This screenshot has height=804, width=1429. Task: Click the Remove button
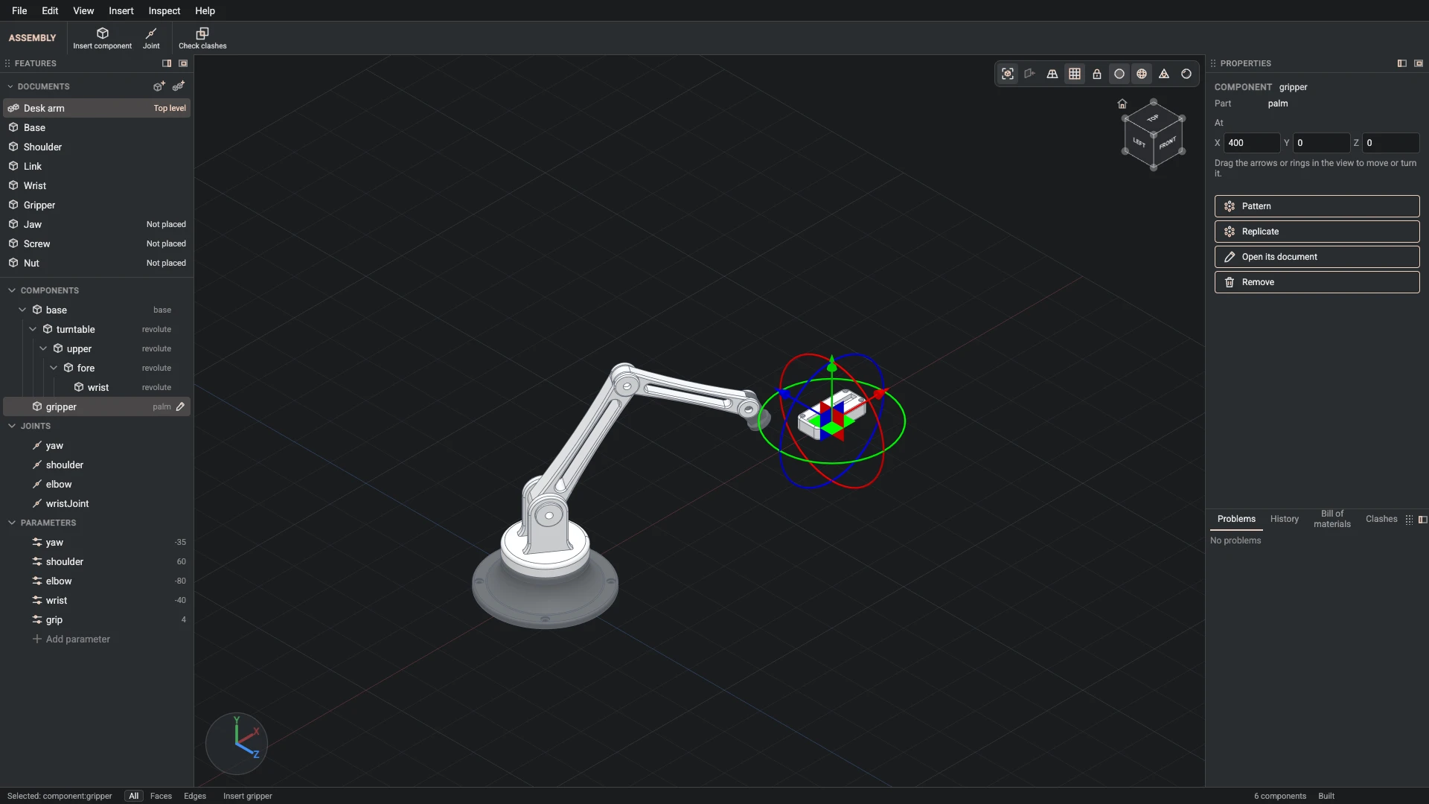1317,282
